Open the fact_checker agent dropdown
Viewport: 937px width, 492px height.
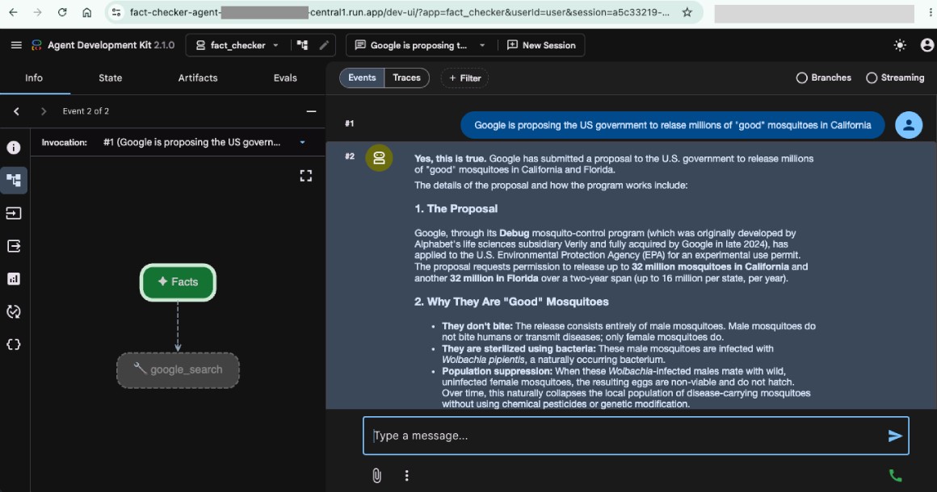(237, 45)
